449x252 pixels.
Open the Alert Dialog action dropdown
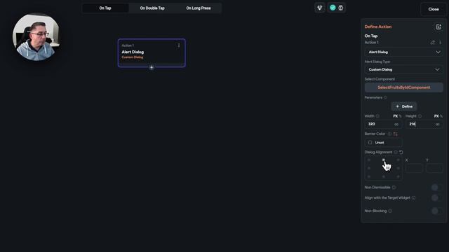[x=404, y=52]
